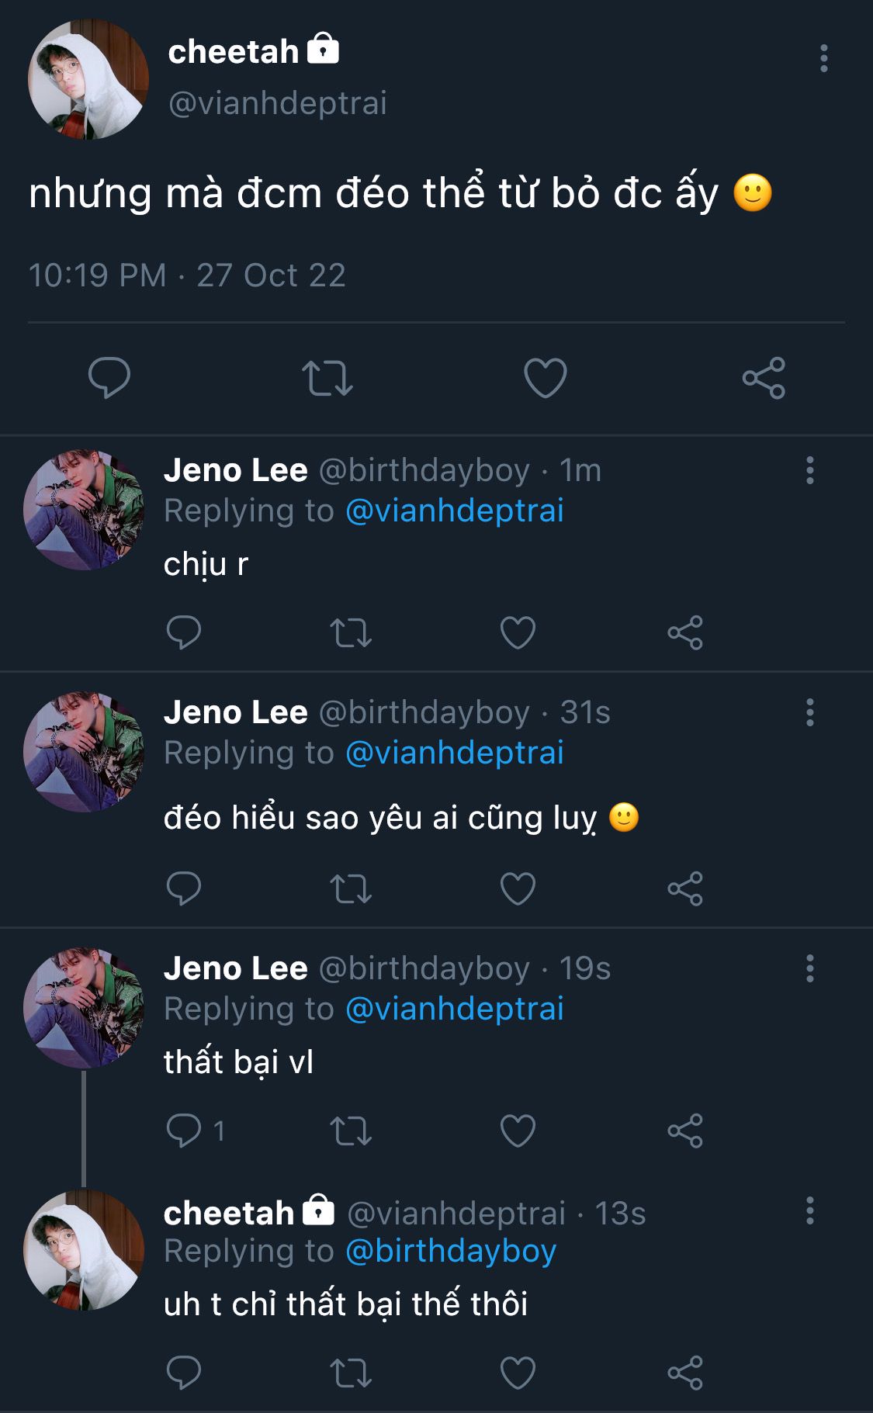873x1413 pixels.
Task: Open @vianhdeptrai link in the "chịu r" reply
Action: (454, 511)
